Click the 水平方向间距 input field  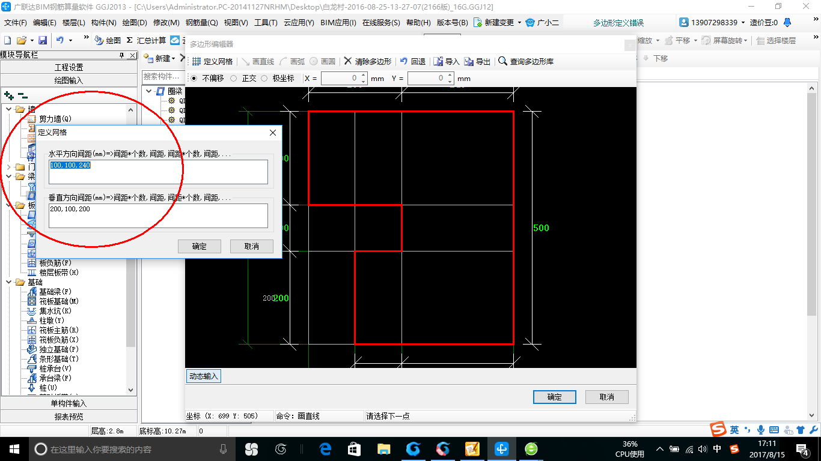158,172
